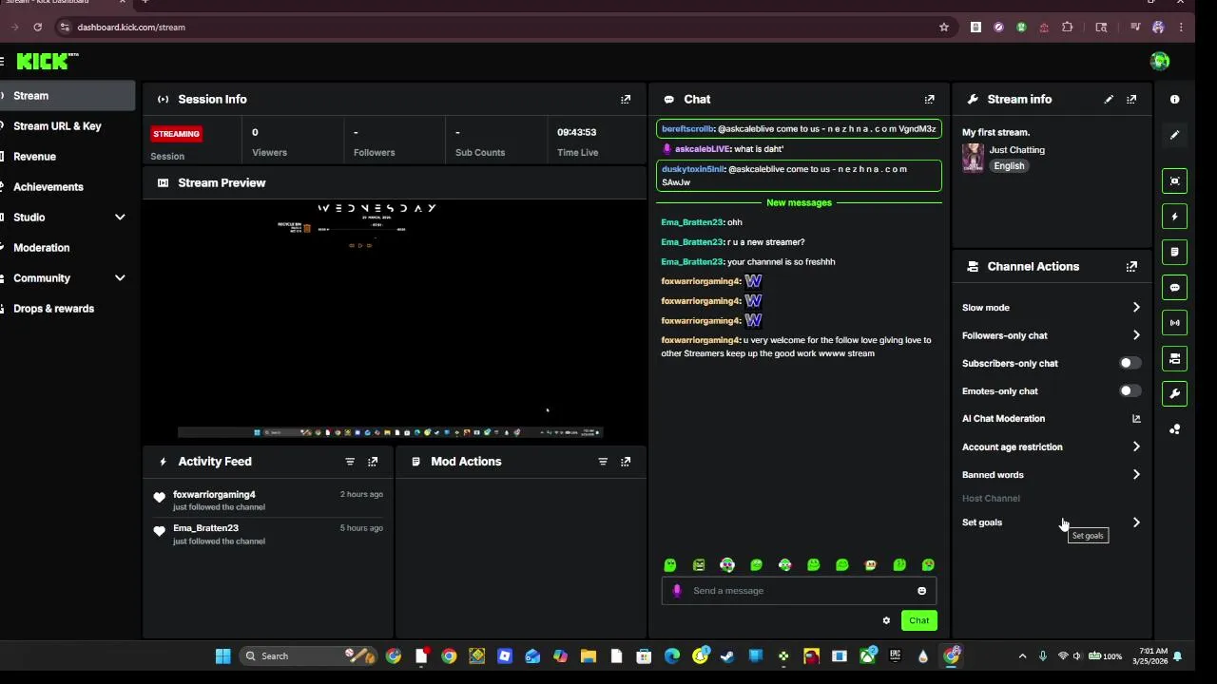The height and width of the screenshot is (684, 1217).
Task: Click the STREAMING status badge
Action: (176, 134)
